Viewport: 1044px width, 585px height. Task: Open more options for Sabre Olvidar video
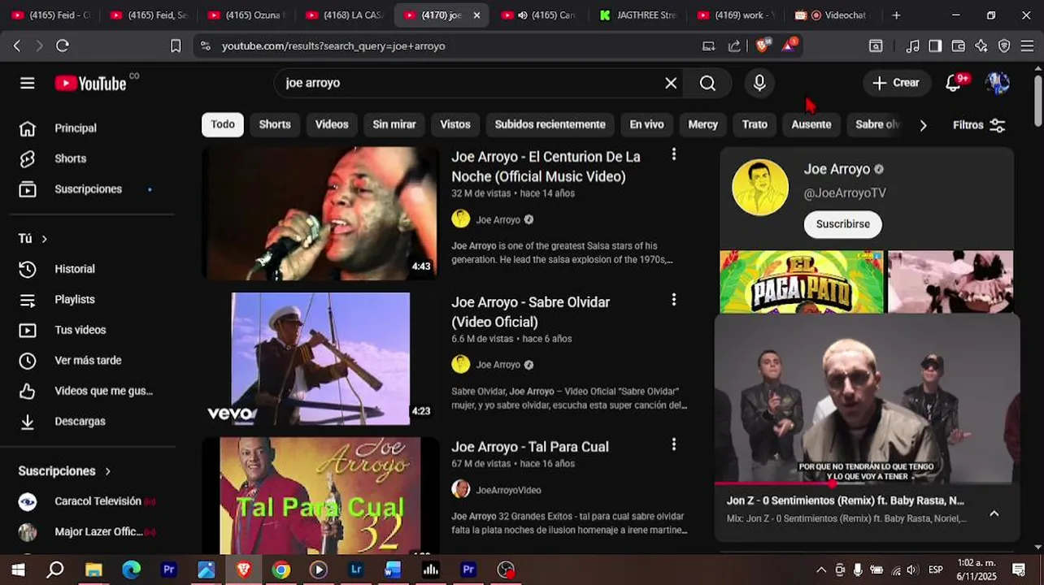point(673,300)
